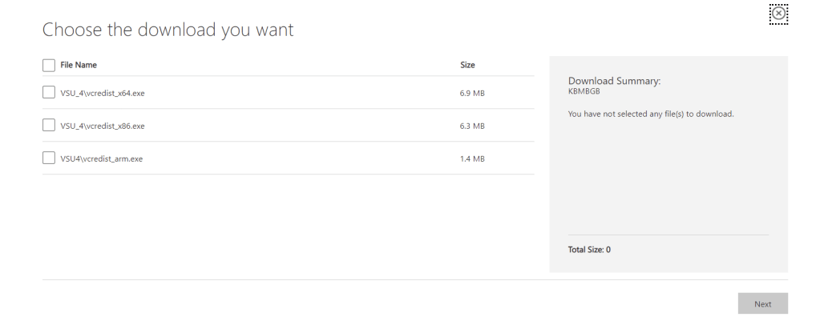Screen dimensions: 820x321
Task: Click the Size column header
Action: point(467,65)
